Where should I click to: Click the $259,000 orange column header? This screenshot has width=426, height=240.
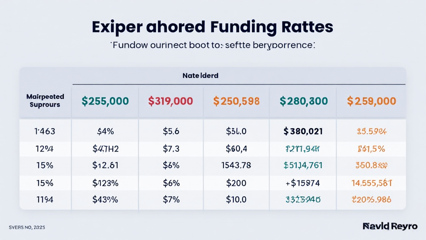[371, 101]
